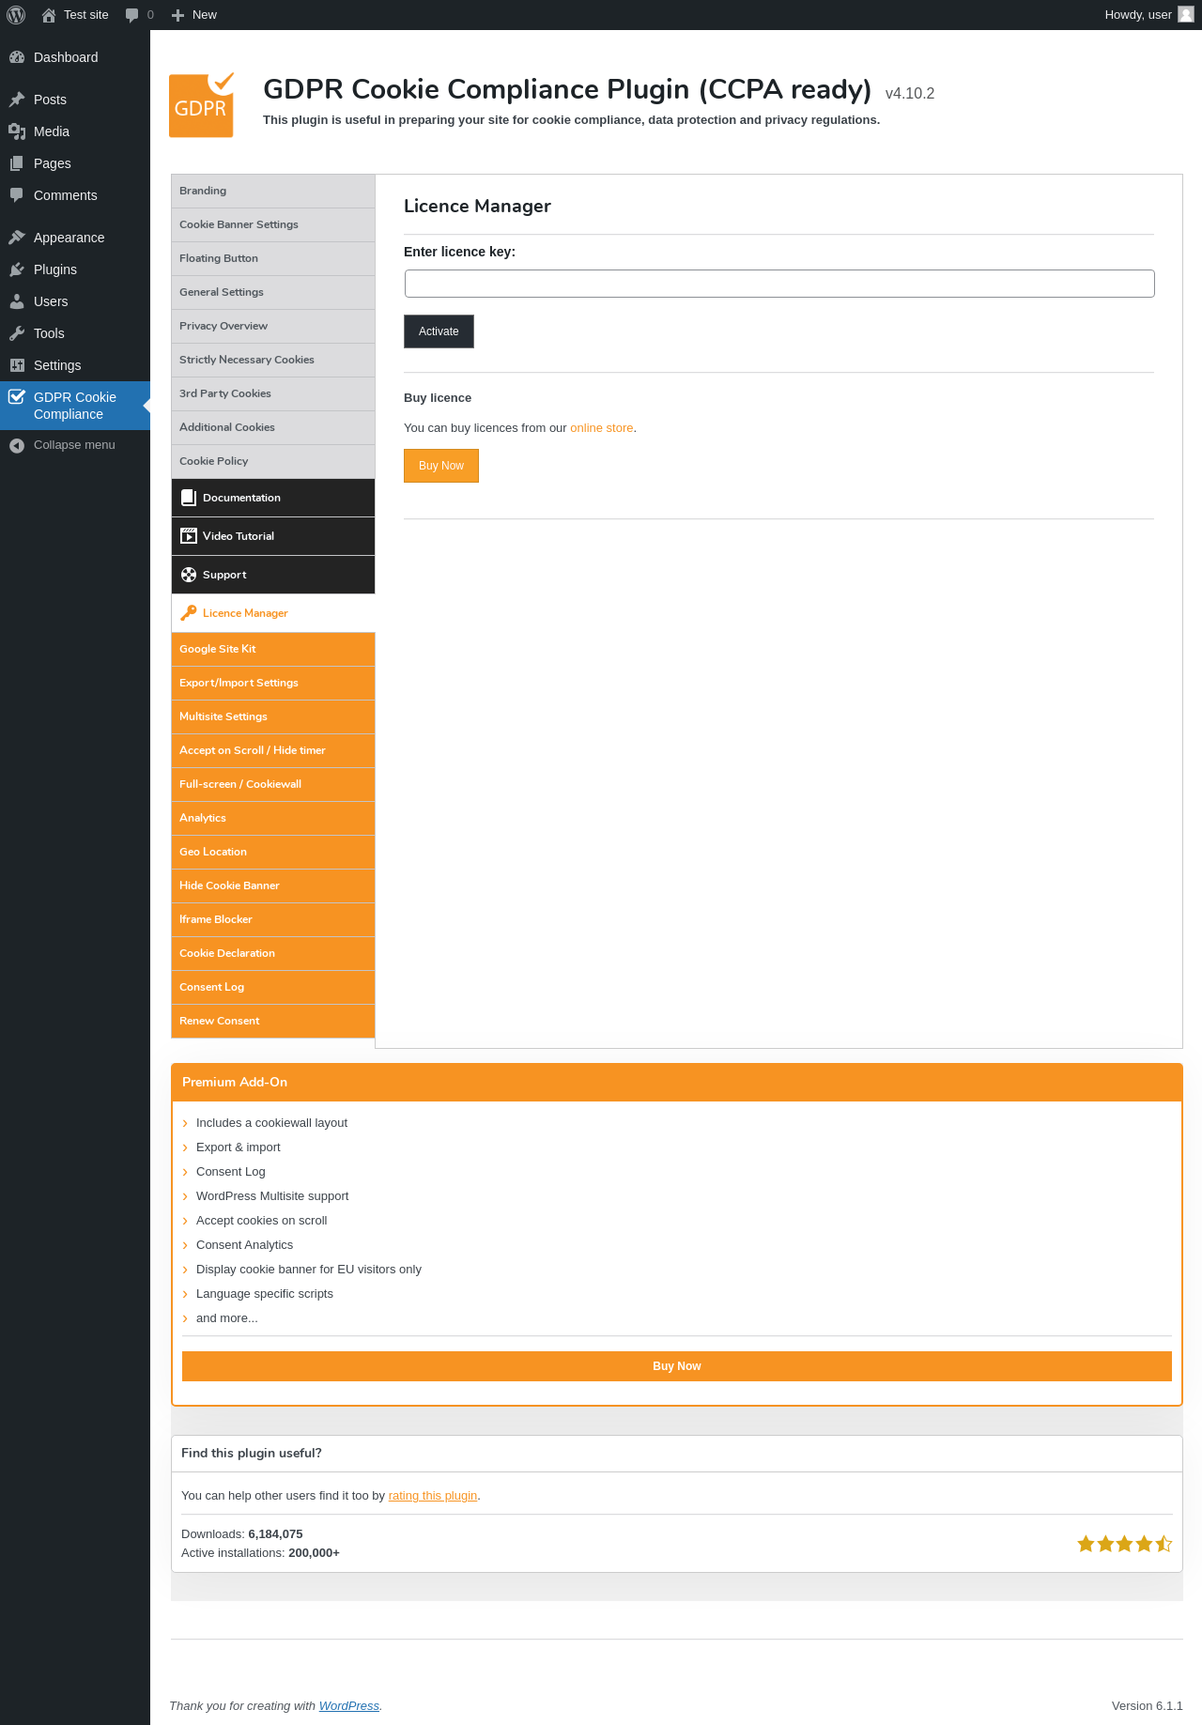Click the Collapse menu arrow icon

point(17,445)
